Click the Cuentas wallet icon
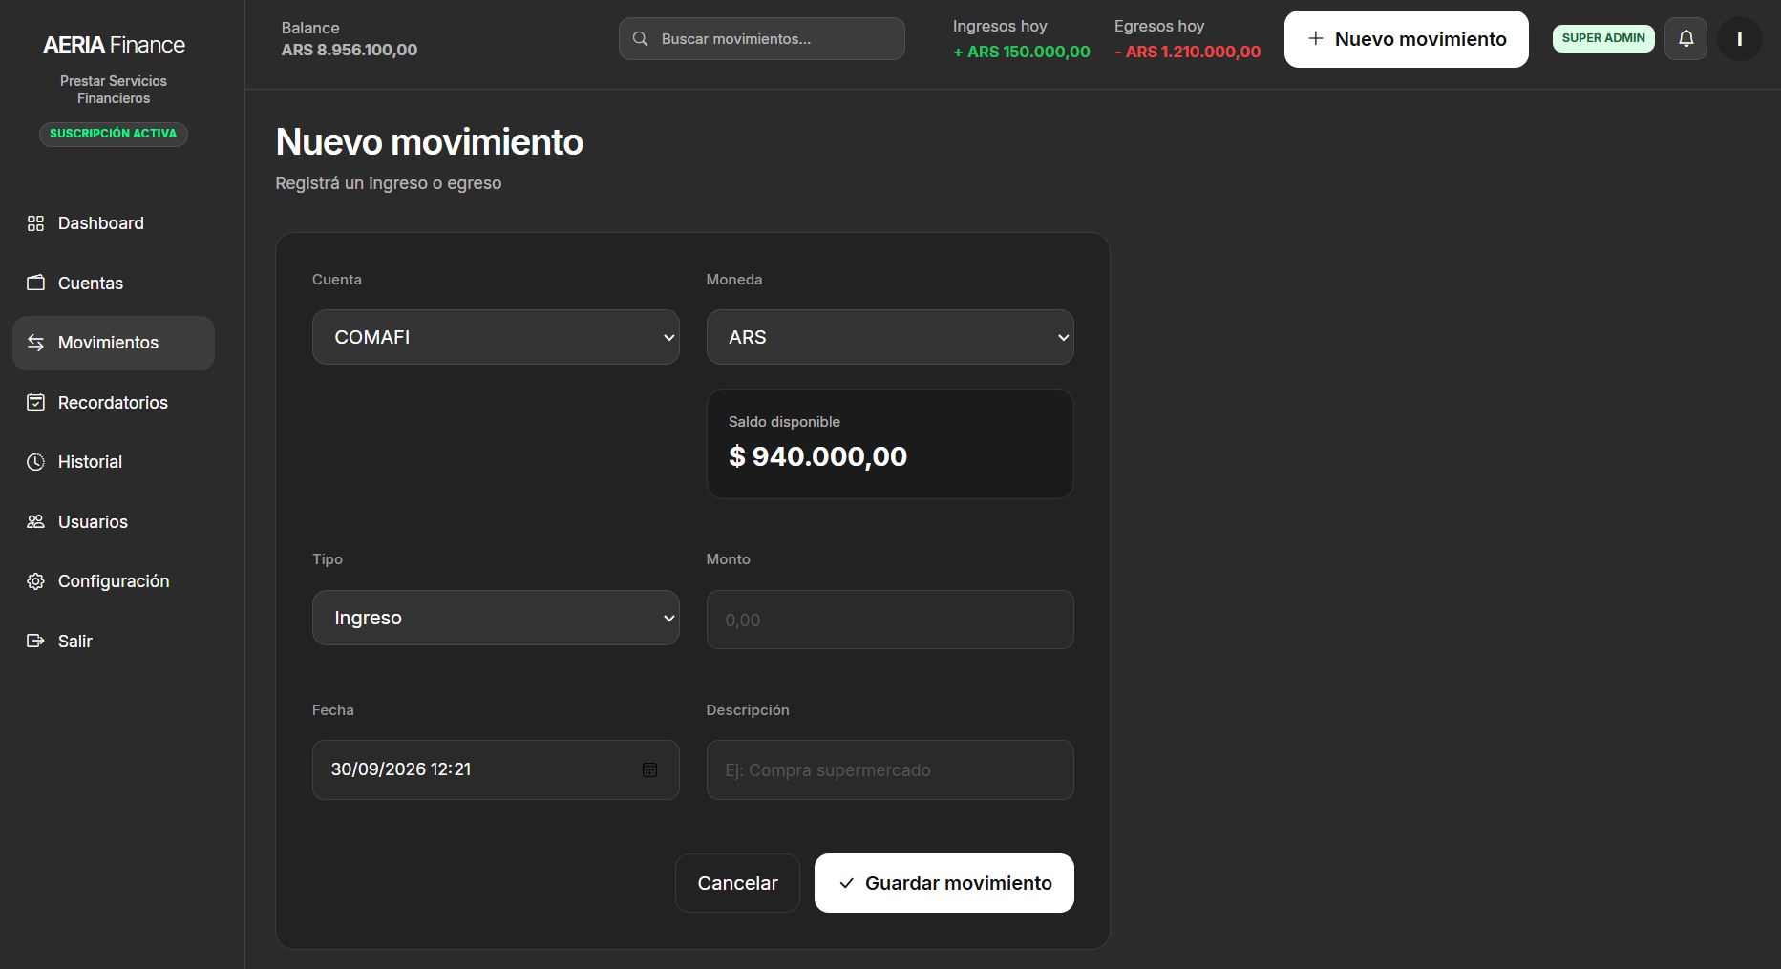 (x=35, y=283)
